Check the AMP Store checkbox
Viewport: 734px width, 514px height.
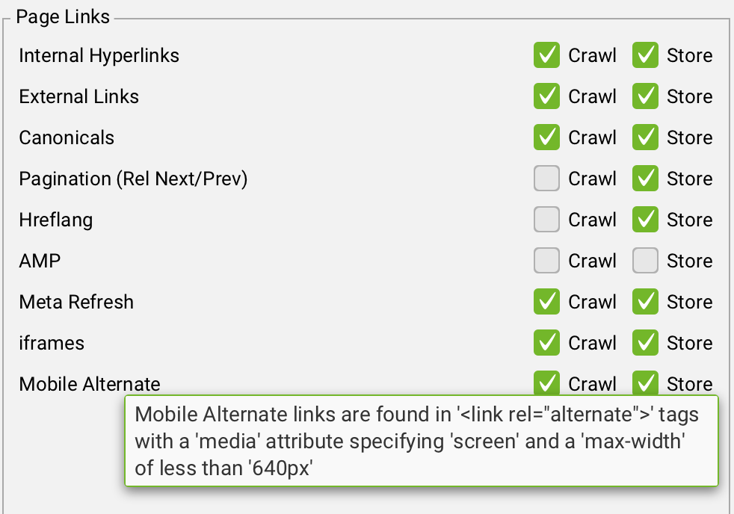click(645, 261)
